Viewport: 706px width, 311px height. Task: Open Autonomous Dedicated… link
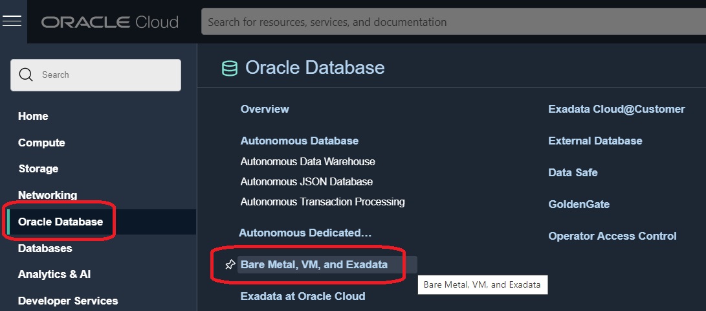(x=305, y=233)
